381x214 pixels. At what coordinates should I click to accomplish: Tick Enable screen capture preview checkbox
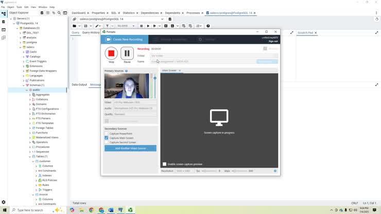pos(165,164)
